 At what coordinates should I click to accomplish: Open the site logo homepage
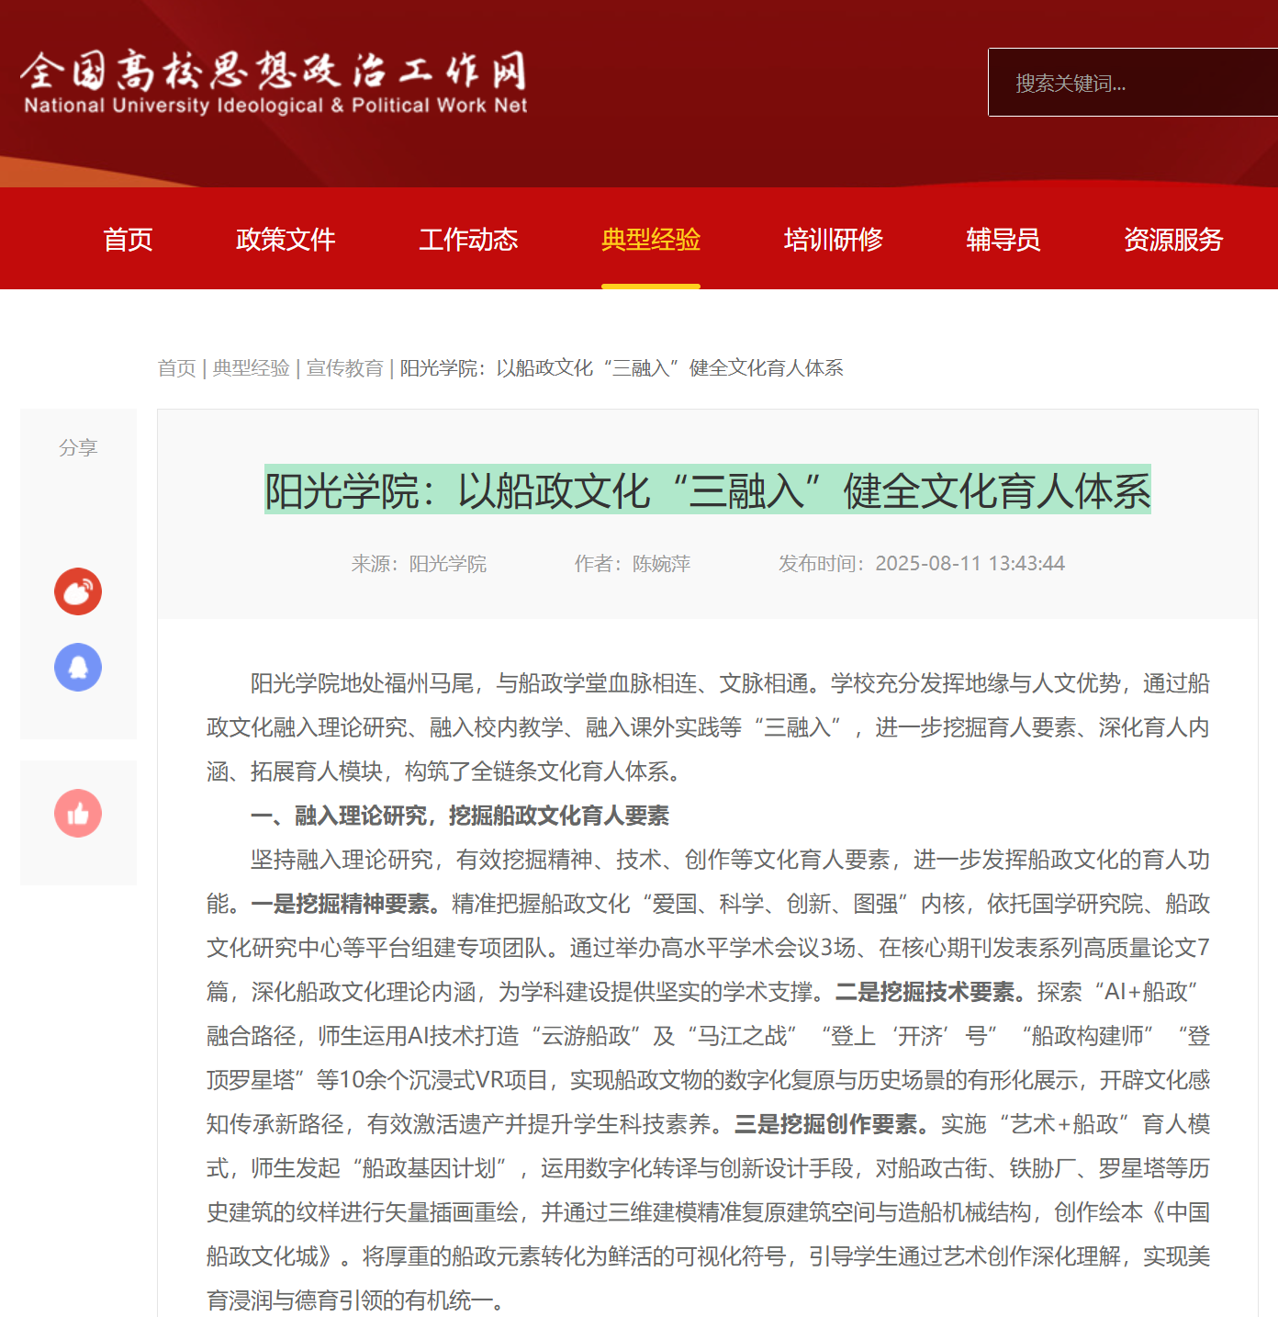point(275,83)
